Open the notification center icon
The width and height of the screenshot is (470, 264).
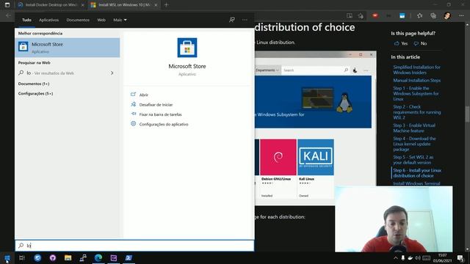click(x=460, y=258)
